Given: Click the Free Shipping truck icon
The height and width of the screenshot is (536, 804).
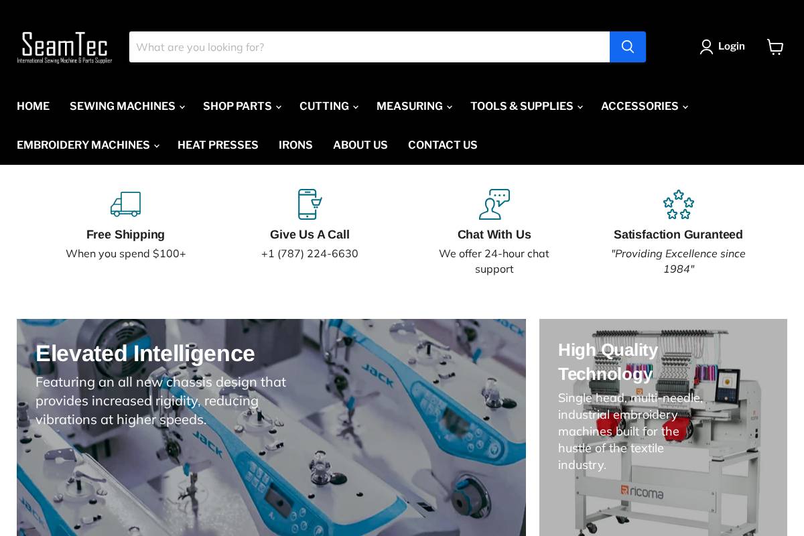Looking at the screenshot, I should point(125,204).
